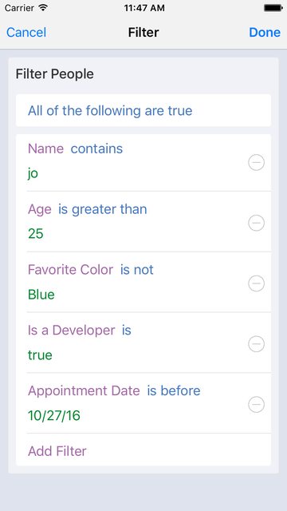Image resolution: width=287 pixels, height=511 pixels.
Task: Pick a different color than Blue
Action: coord(41,295)
